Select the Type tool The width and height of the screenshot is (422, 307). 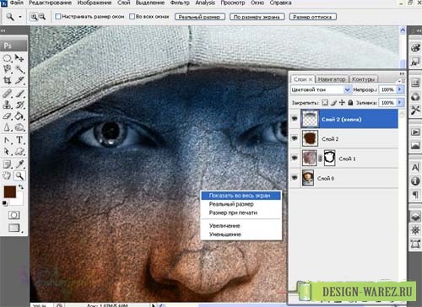tap(19, 140)
